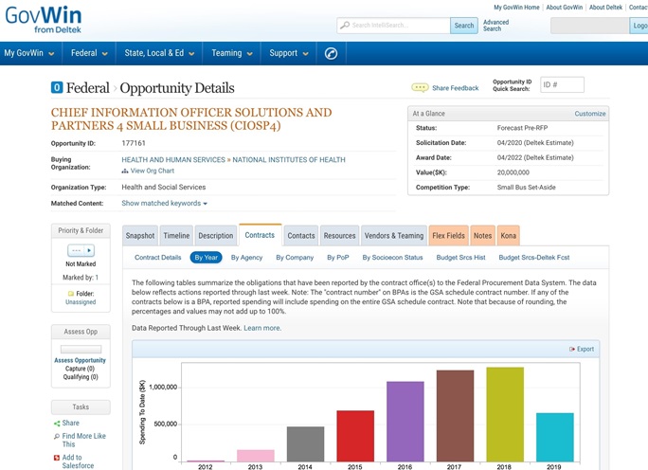Click the Customize link in At a Glance
648x470 pixels.
point(589,114)
